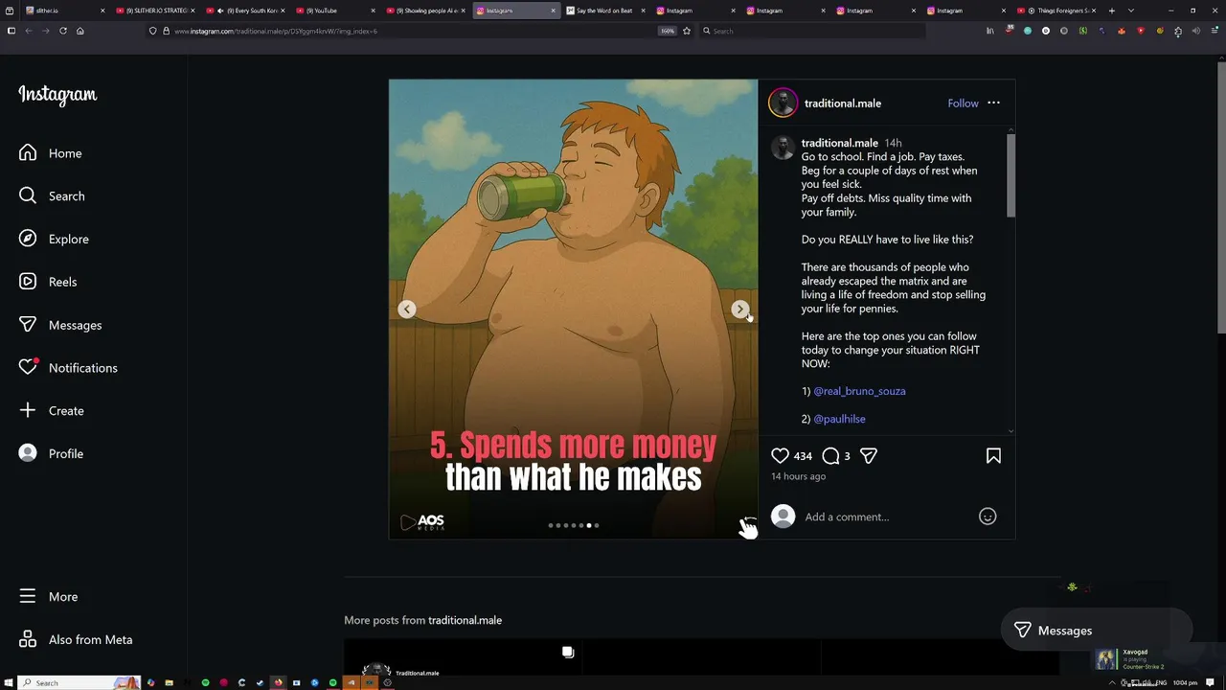The width and height of the screenshot is (1226, 690).
Task: Open the @real_bruno_souza mention link
Action: pyautogui.click(x=859, y=391)
